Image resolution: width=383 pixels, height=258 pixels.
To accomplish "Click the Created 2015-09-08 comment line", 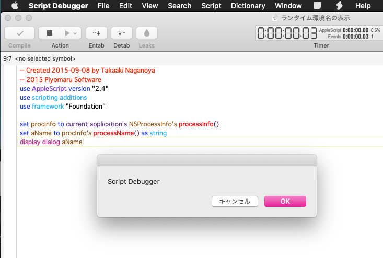I will point(87,71).
